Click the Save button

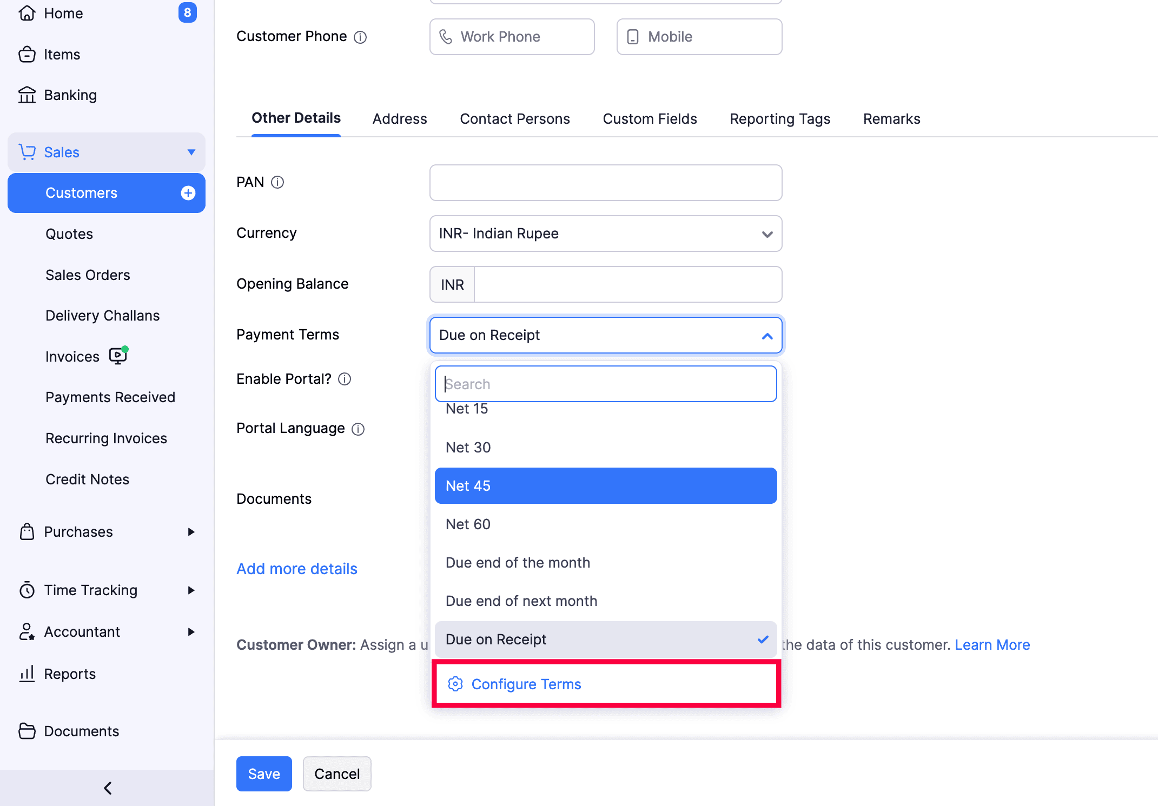point(263,774)
